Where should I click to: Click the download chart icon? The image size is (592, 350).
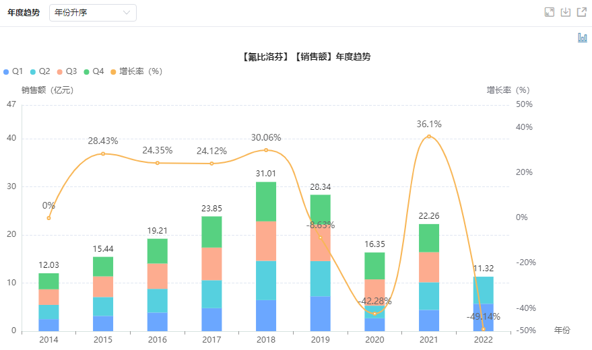tap(566, 12)
